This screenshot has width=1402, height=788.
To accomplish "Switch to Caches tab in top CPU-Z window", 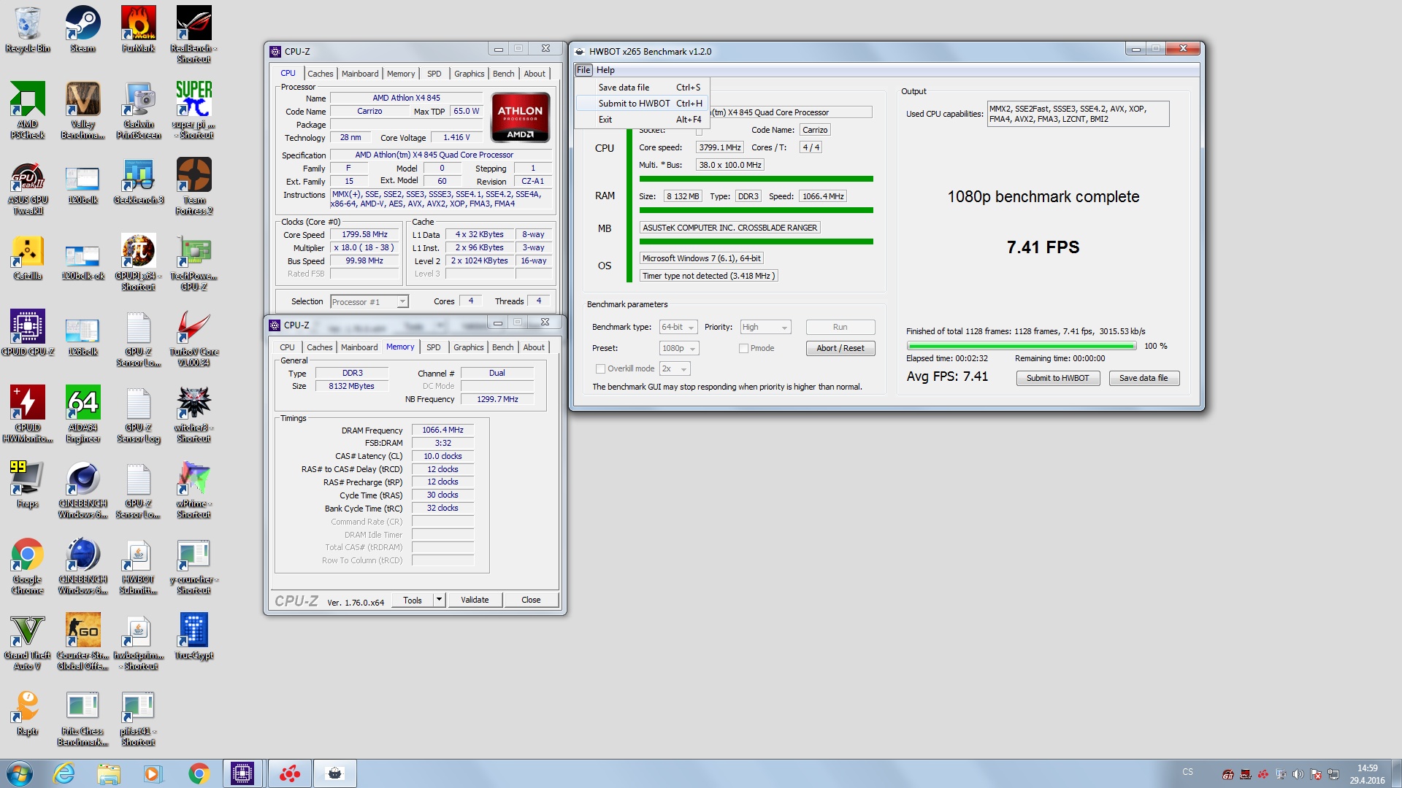I will pyautogui.click(x=320, y=74).
